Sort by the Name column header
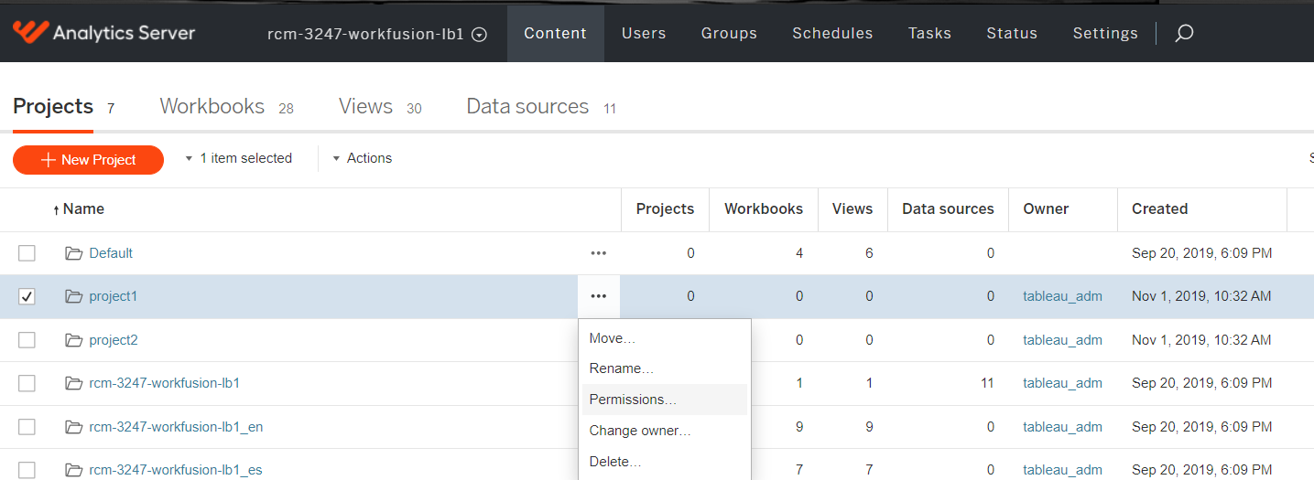This screenshot has width=1314, height=480. coord(79,208)
